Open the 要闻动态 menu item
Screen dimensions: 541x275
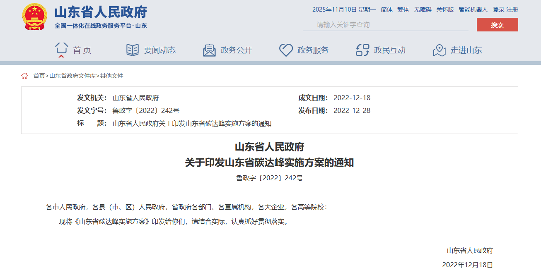tap(159, 50)
